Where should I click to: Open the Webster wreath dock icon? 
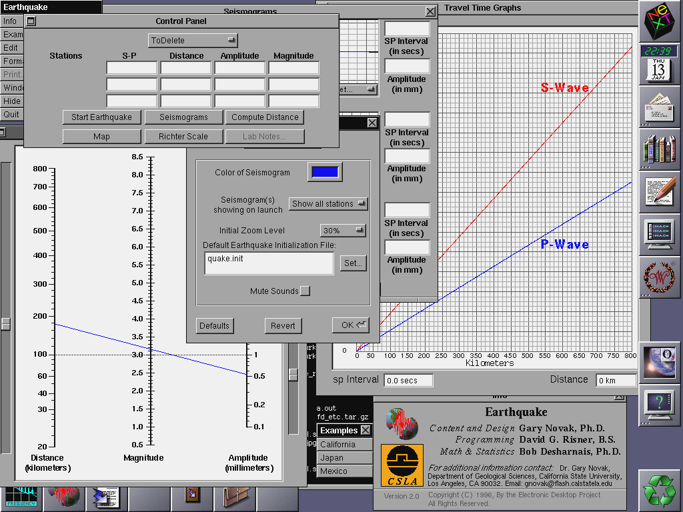pyautogui.click(x=660, y=277)
